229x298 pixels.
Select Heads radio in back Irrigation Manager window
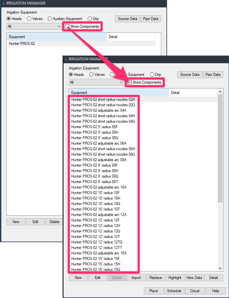click(8, 19)
